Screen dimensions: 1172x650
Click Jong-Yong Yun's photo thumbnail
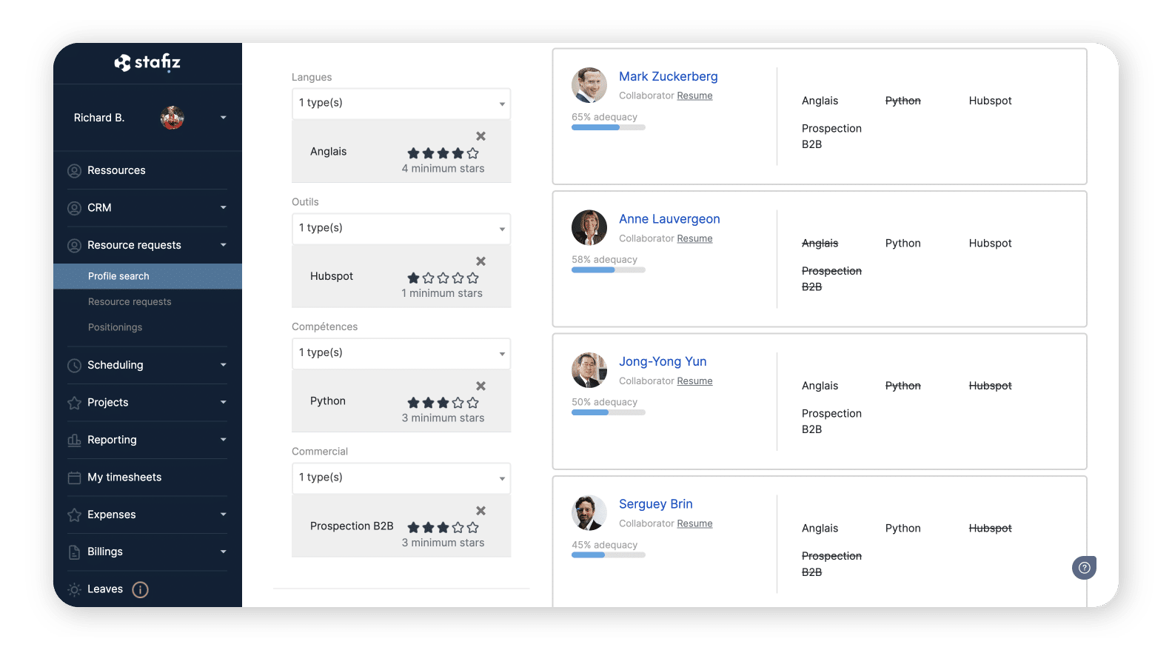tap(589, 370)
